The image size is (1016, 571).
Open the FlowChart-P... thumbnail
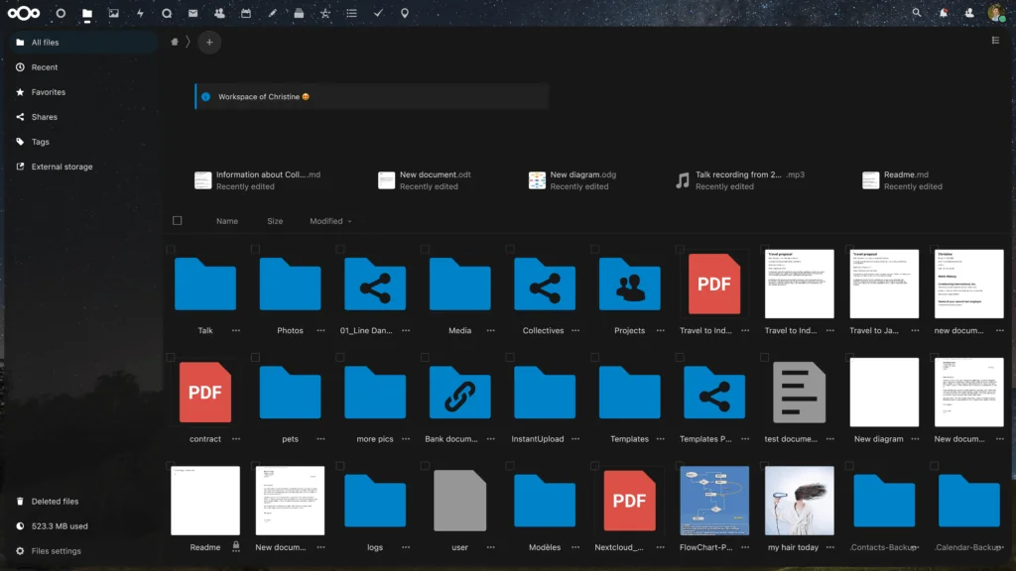tap(714, 501)
